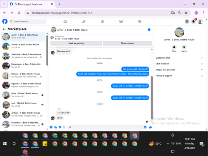This screenshot has width=208, height=156.
Task: Open Sharlotta - 4 Beds 3 Baths House chat
Action: point(23,56)
